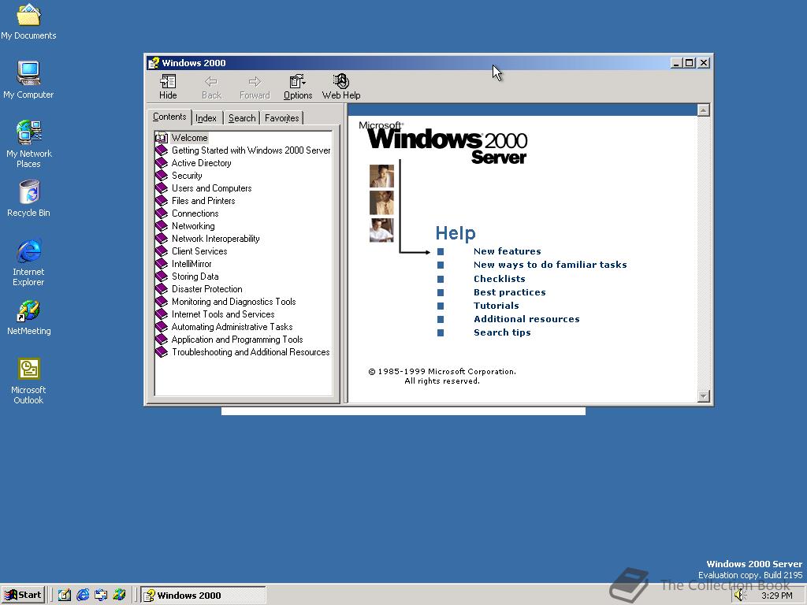807x605 pixels.
Task: Select the Security topic text
Action: [187, 176]
